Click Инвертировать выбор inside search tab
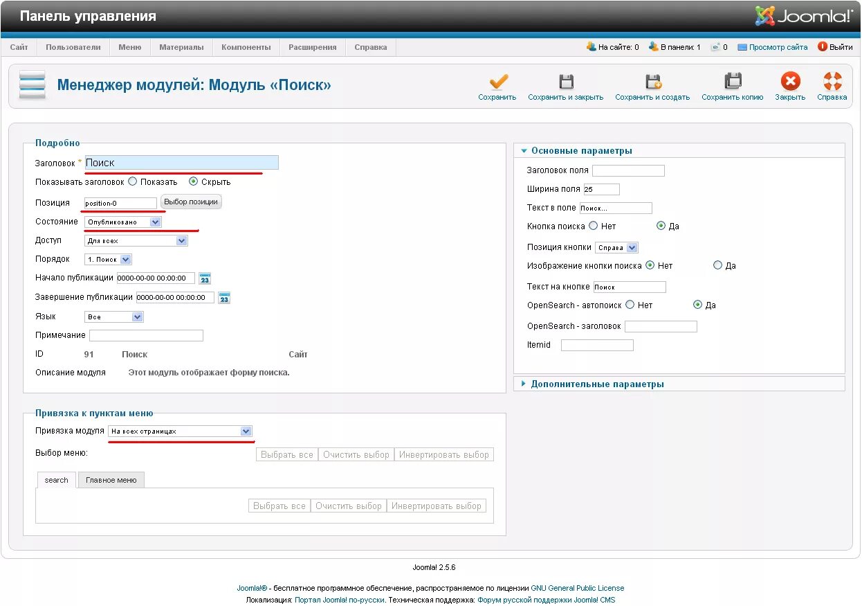The image size is (862, 606). (437, 506)
